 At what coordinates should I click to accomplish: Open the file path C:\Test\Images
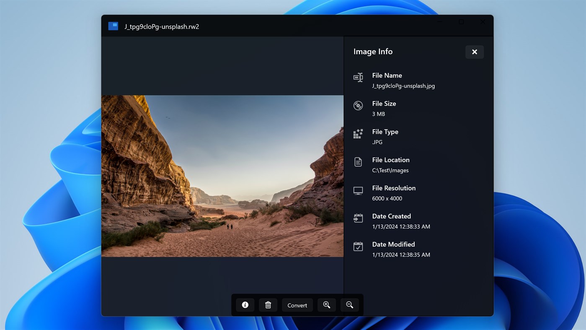[390, 170]
